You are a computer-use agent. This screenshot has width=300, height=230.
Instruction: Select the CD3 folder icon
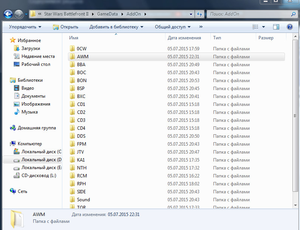tap(72, 120)
